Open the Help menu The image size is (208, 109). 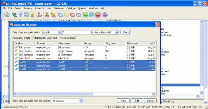click(103, 8)
